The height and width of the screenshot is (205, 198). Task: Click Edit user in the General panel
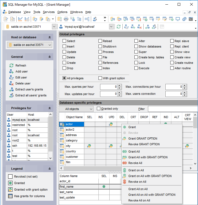click(21, 77)
